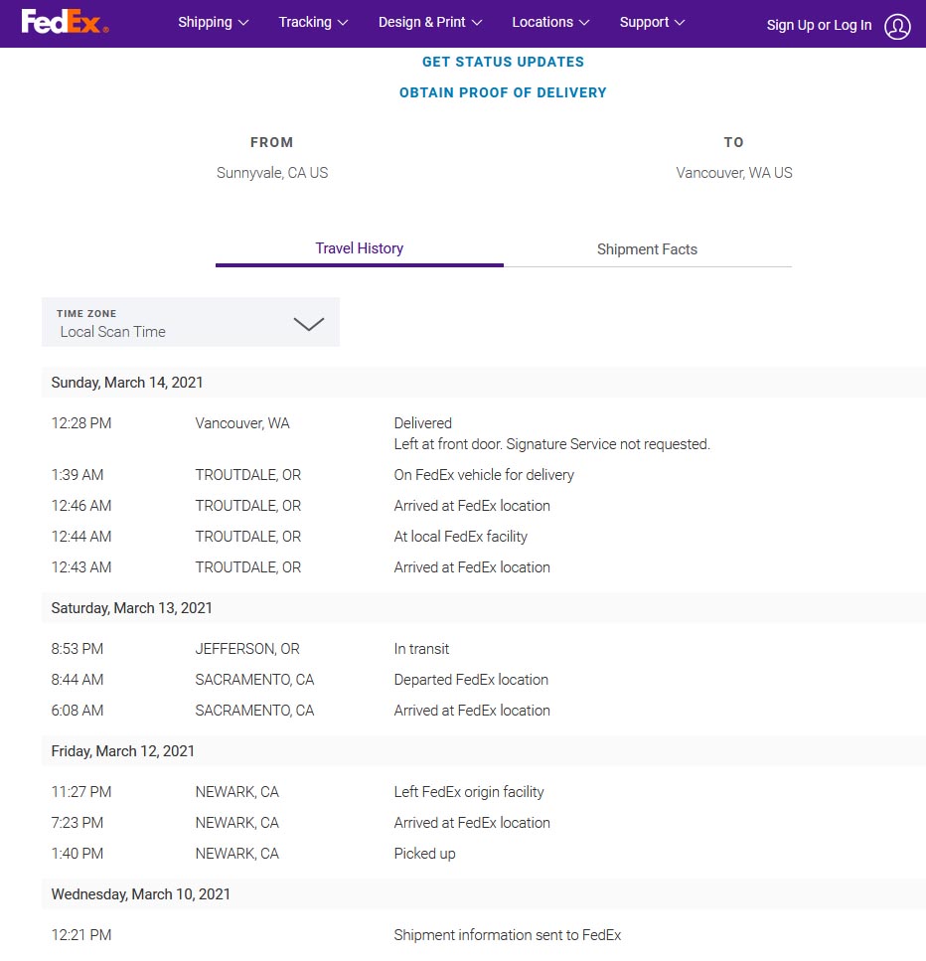The image size is (926, 961).
Task: Expand the Locations chevron arrow
Action: click(583, 23)
